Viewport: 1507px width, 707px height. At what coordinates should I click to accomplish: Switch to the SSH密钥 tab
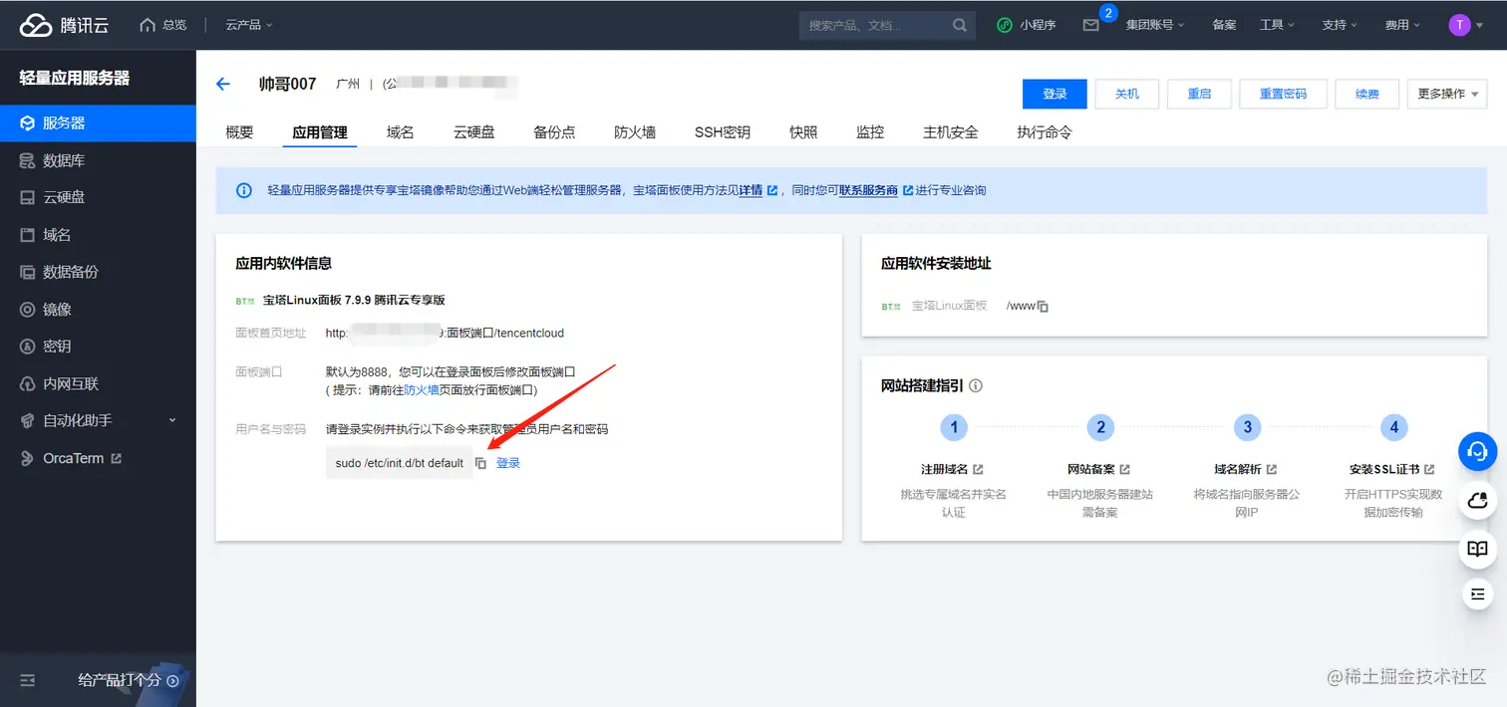tap(723, 131)
